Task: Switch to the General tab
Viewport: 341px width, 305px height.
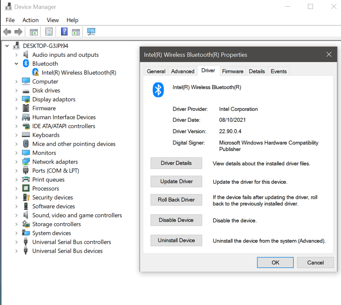Action: click(156, 71)
